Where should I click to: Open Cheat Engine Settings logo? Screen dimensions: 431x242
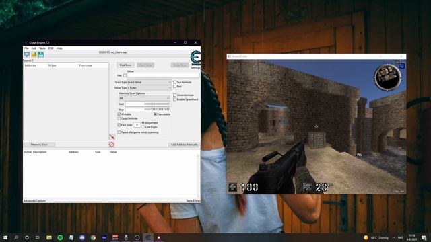[x=195, y=58]
